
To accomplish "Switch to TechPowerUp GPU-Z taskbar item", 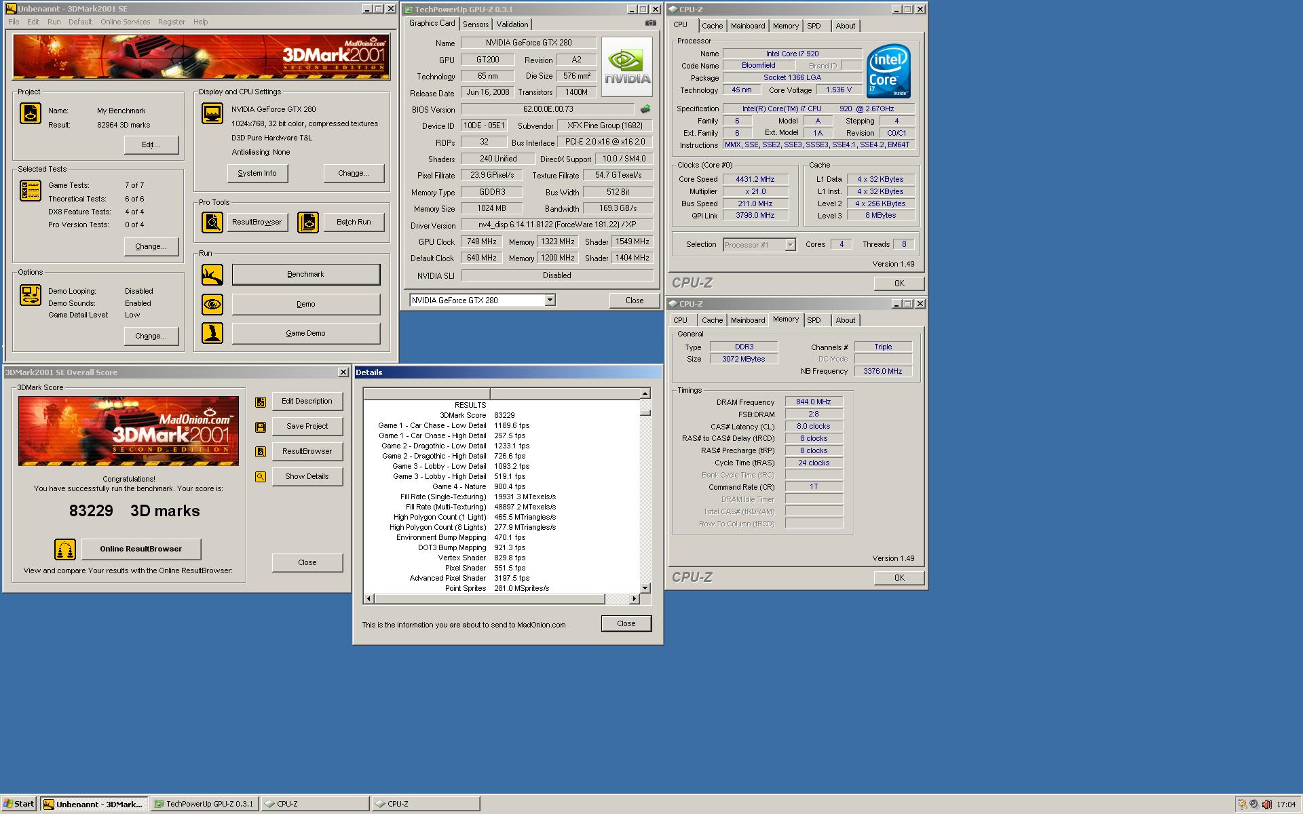I will [x=204, y=804].
